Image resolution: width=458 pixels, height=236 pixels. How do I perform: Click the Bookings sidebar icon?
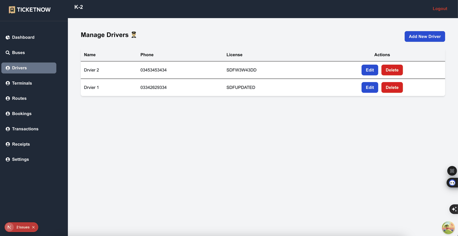[8, 114]
